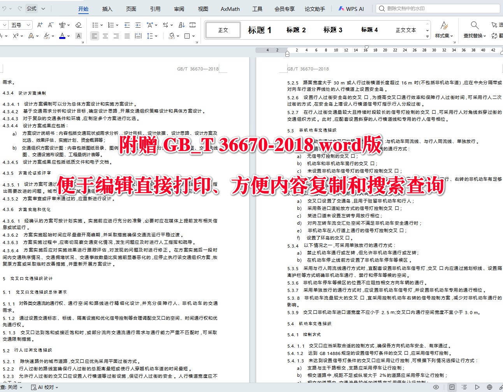Open the font color tool
The image size is (503, 392).
pyautogui.click(x=62, y=36)
